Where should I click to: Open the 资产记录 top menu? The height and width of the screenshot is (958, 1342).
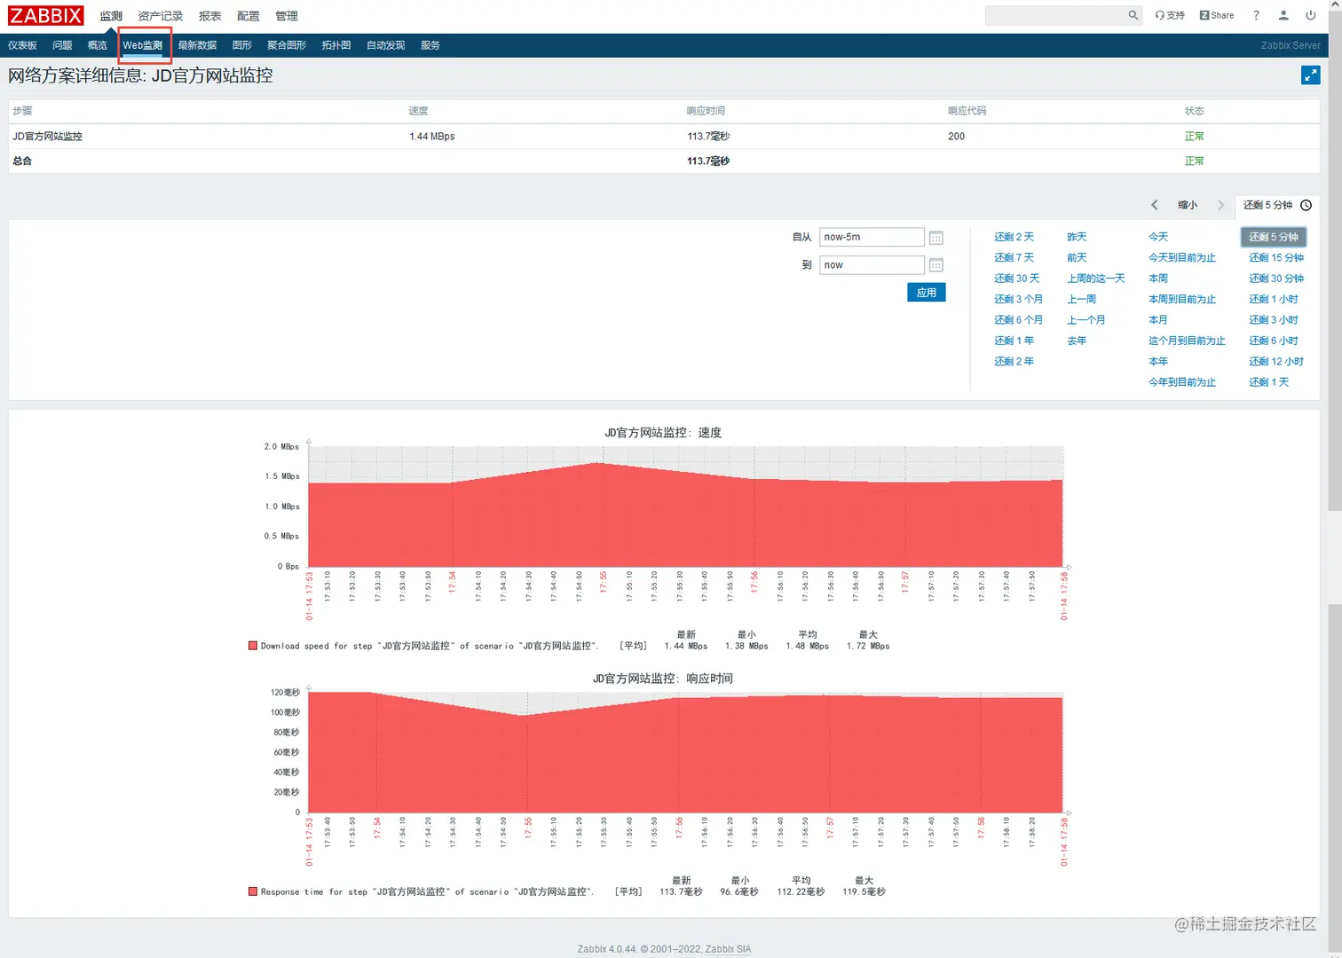point(161,16)
